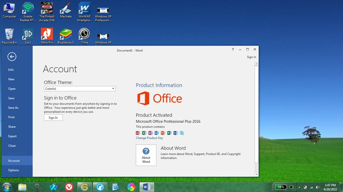Image resolution: width=343 pixels, height=192 pixels.
Task: Click the OneNote icon under product contents
Action: 150,133
